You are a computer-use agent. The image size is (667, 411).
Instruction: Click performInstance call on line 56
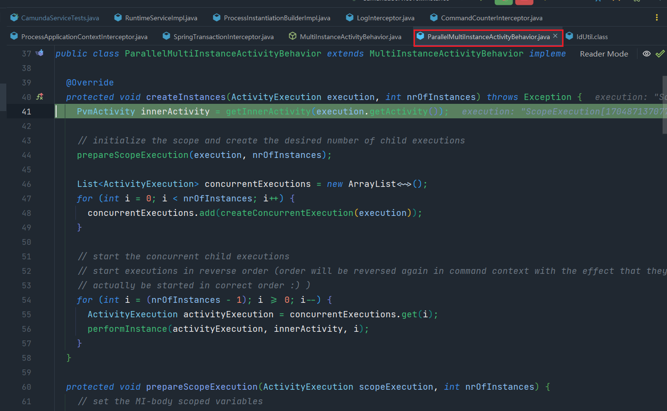coord(128,329)
